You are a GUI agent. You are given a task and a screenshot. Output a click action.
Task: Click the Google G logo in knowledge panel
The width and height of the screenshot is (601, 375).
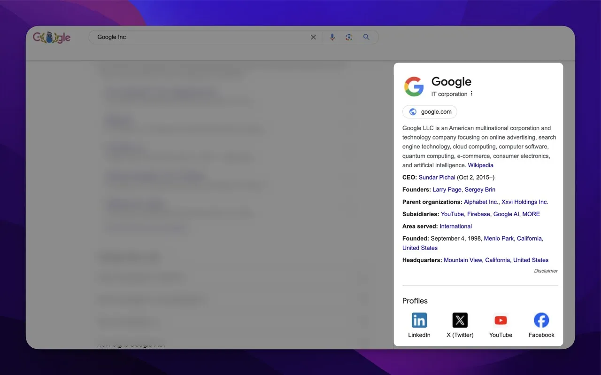pyautogui.click(x=414, y=86)
